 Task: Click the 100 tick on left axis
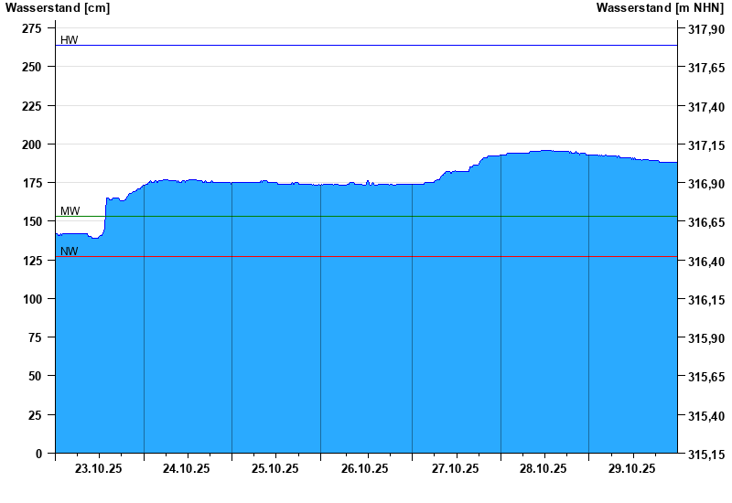32,299
